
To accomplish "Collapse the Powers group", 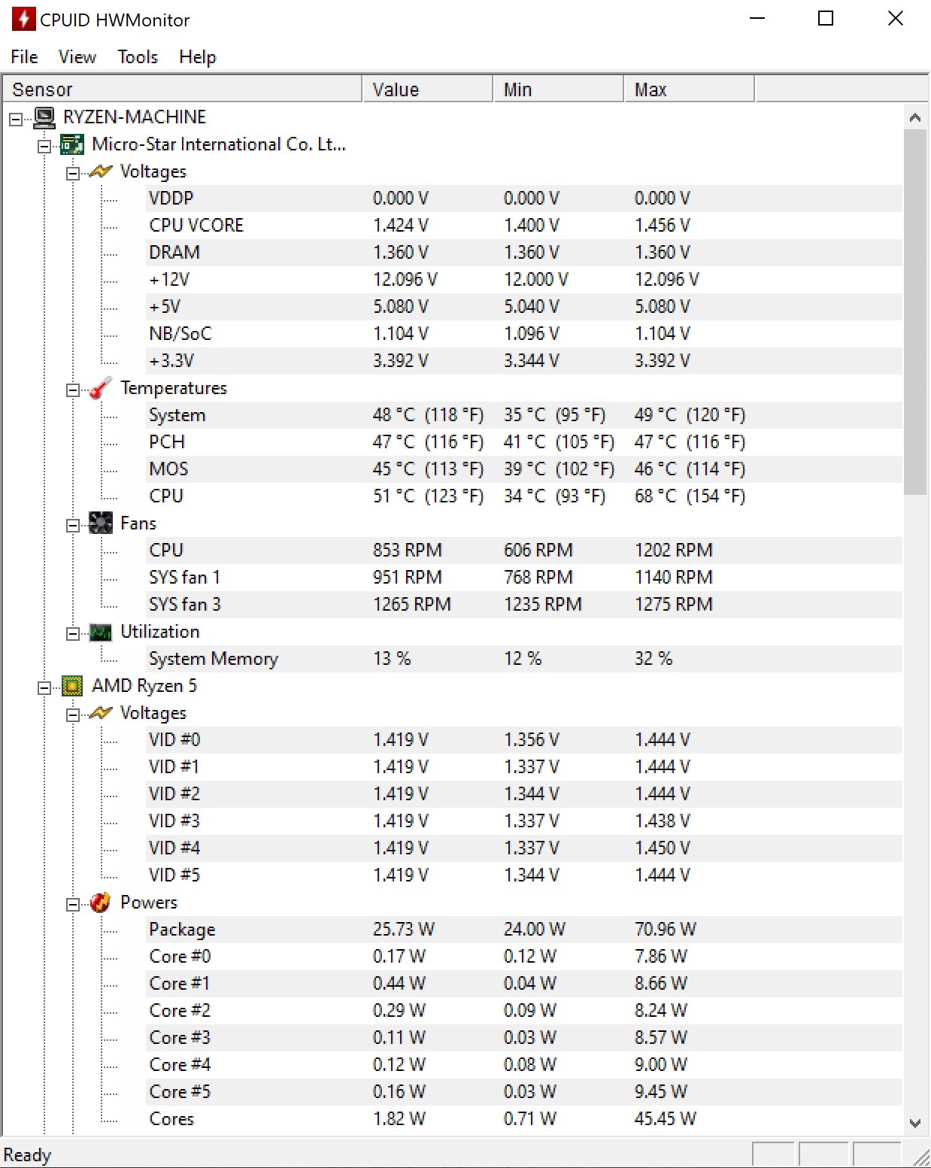I will coord(73,904).
